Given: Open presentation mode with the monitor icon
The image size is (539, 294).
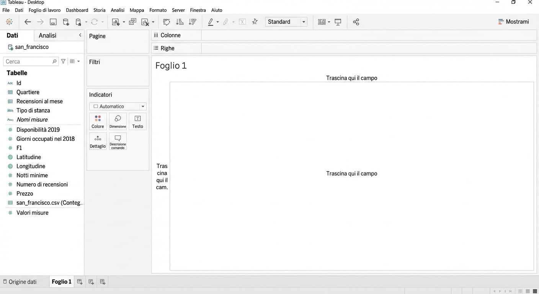Looking at the screenshot, I should tap(338, 22).
